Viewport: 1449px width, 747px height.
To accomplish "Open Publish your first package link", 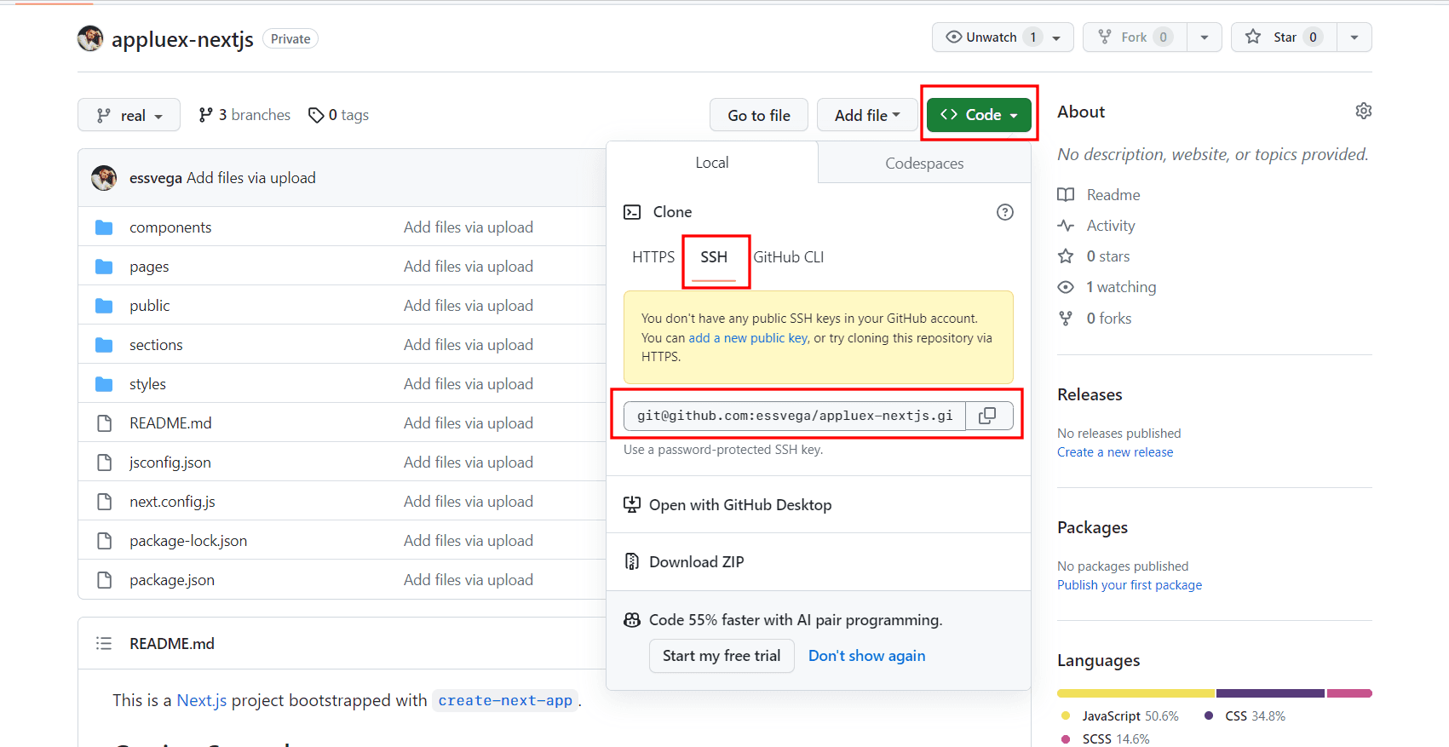I will (x=1130, y=585).
